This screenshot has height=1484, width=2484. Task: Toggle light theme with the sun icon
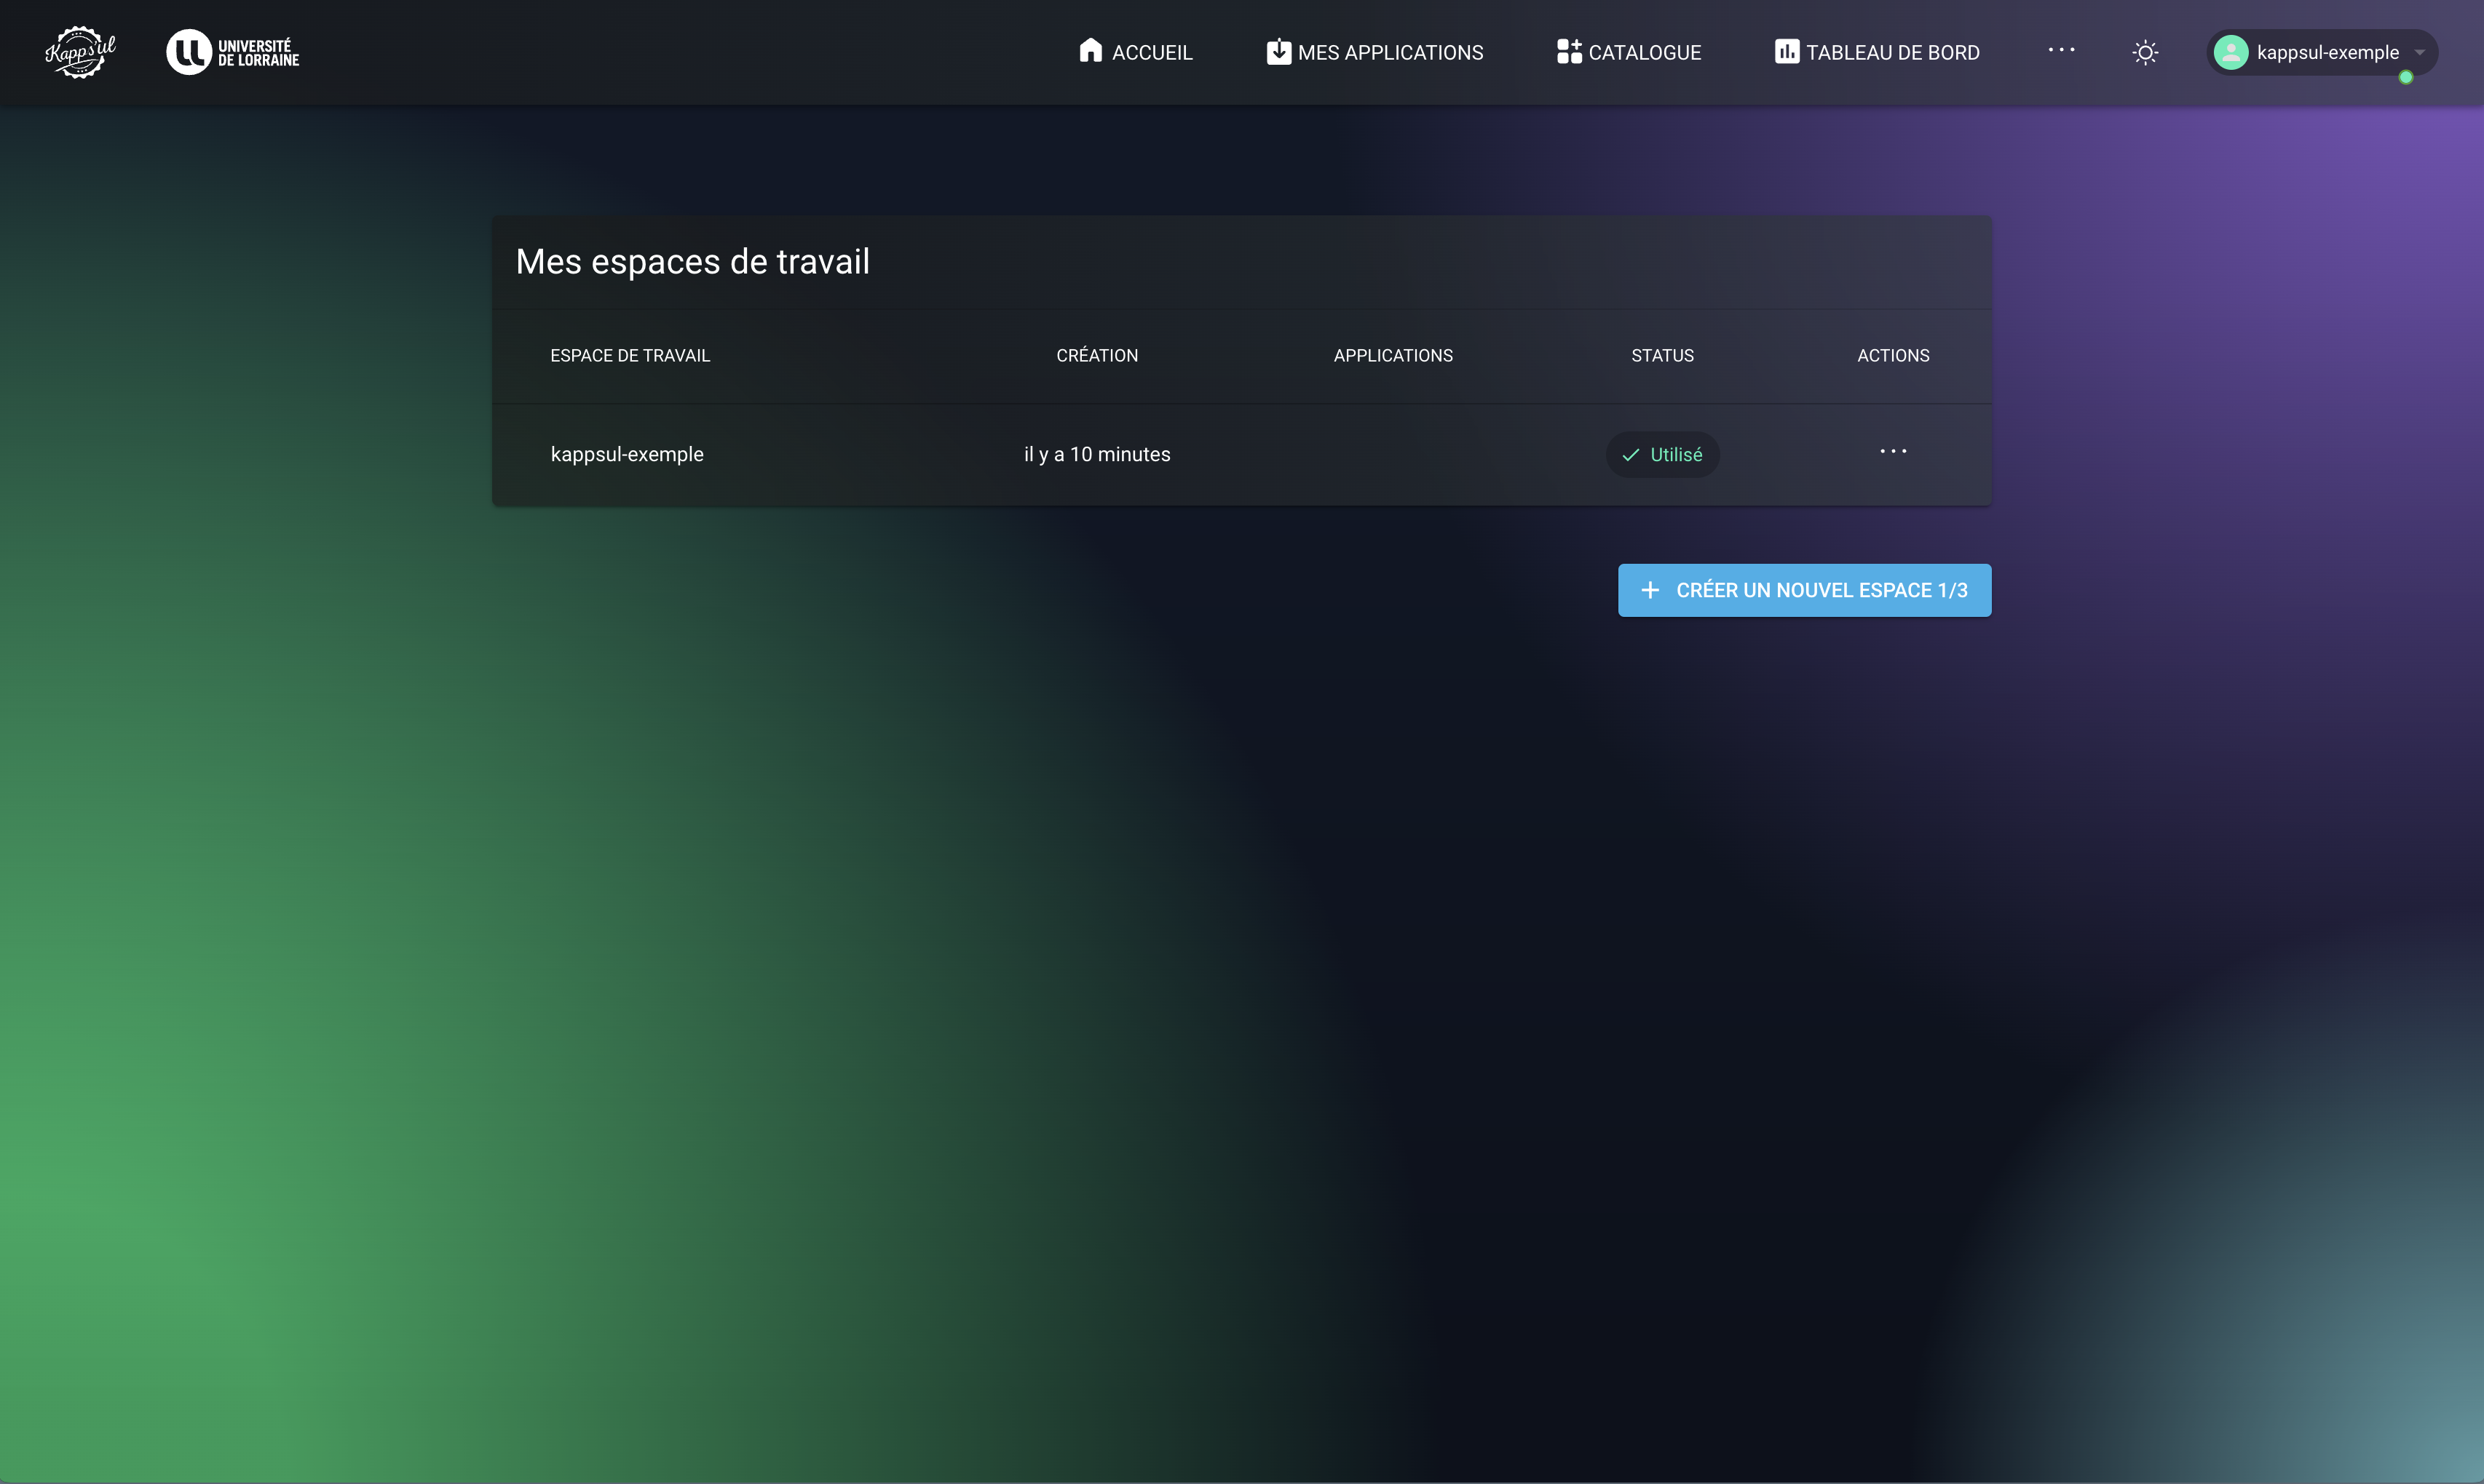point(2145,52)
